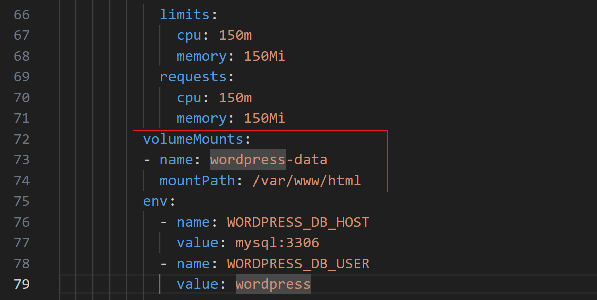Click line number 68 in the gutter
This screenshot has height=300, width=597.
coord(22,56)
